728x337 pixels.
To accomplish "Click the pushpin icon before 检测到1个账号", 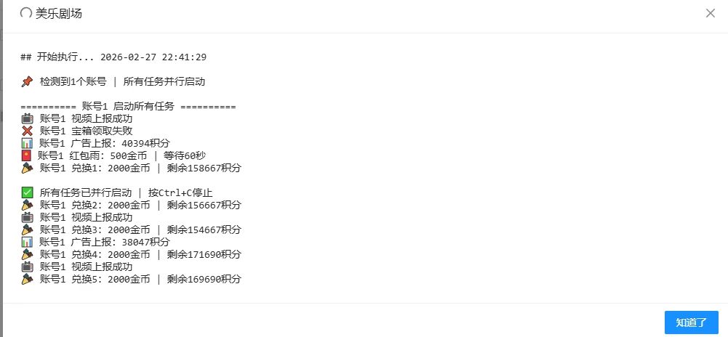I will [27, 82].
